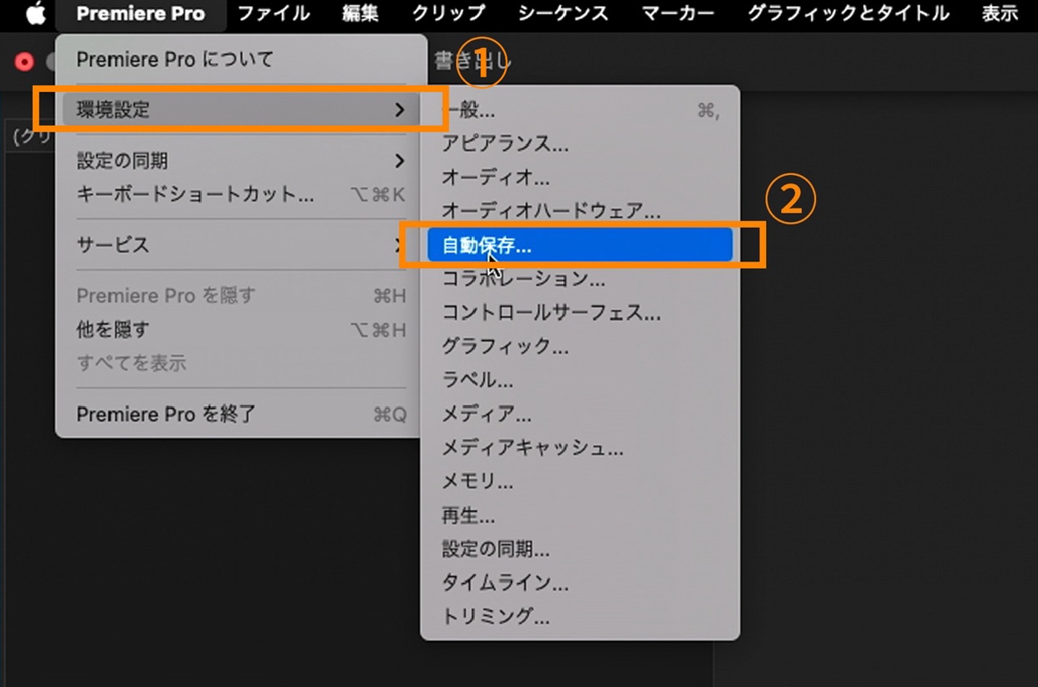The height and width of the screenshot is (687, 1038).
Task: Open the Apple menu
Action: [x=35, y=14]
